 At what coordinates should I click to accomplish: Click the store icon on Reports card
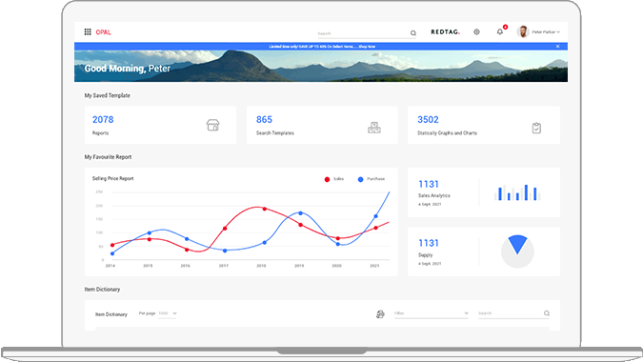[212, 125]
